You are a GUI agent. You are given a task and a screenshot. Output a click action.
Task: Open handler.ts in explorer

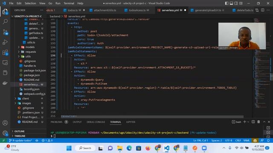(x=29, y=66)
